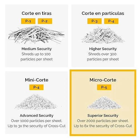
Task: Click the P-1 yellow badge
Action: (28, 21)
